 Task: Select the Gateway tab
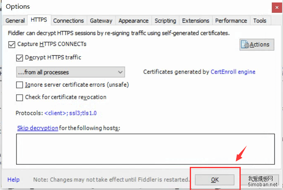(101, 21)
